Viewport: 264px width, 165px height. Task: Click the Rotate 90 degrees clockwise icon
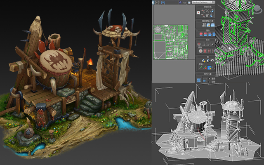(212, 11)
